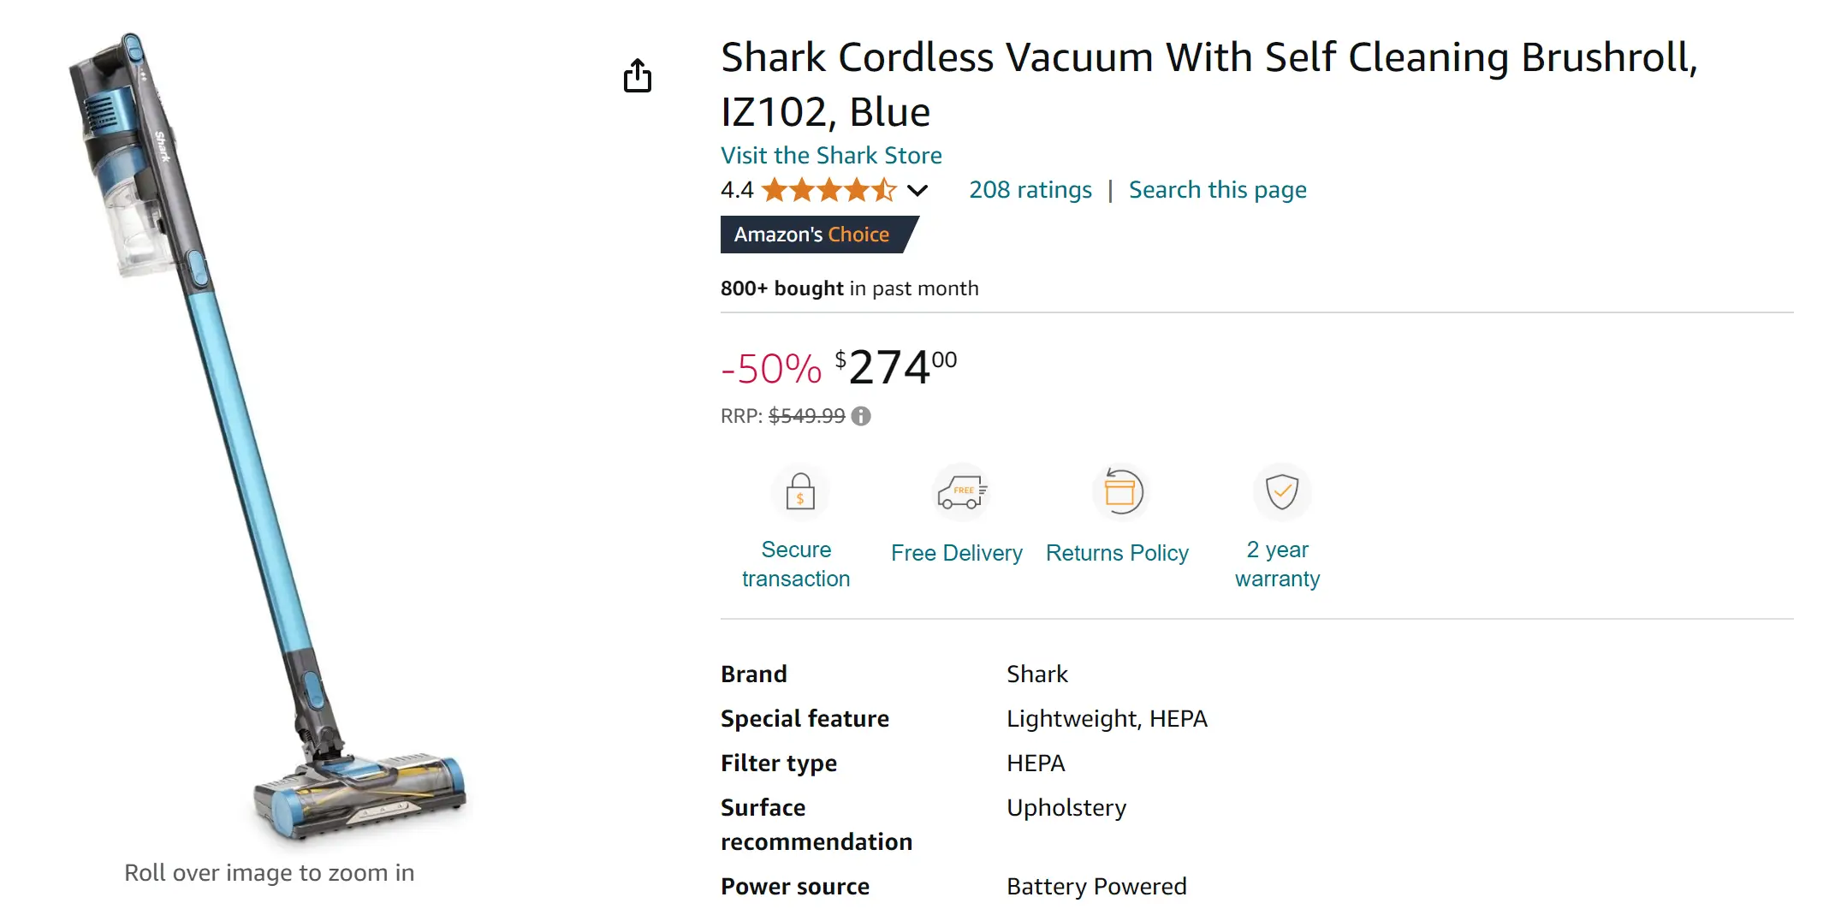Click the Secure transaction lock icon
Viewport: 1835px width, 909px height.
[800, 492]
